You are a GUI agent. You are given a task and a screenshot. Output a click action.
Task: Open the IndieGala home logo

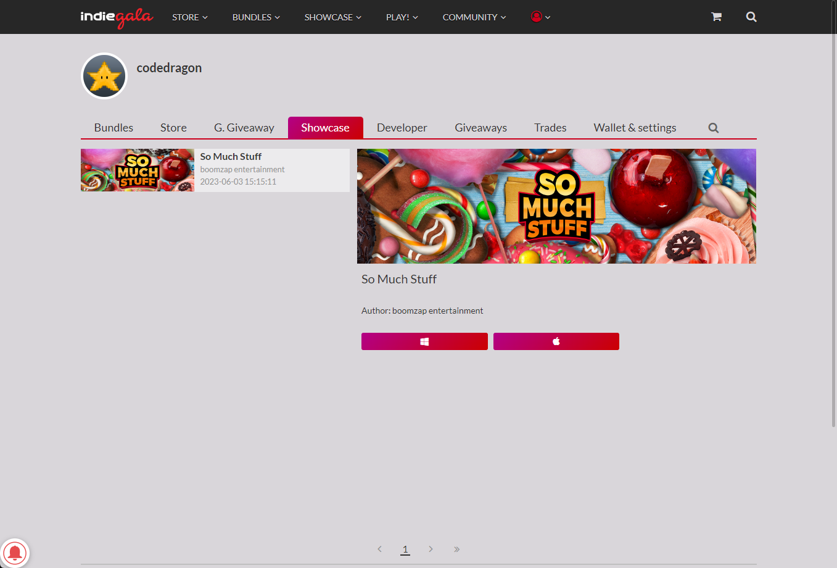pyautogui.click(x=117, y=17)
